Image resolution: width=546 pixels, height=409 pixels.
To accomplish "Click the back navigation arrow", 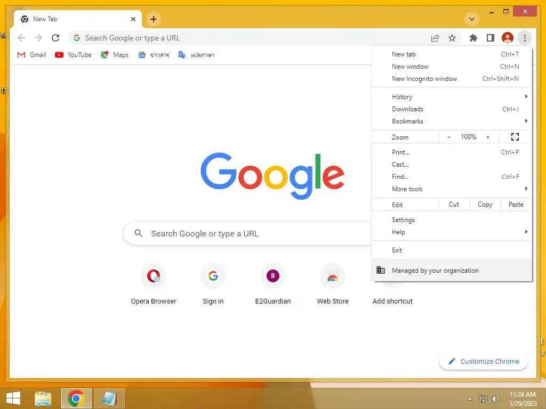I will pos(21,38).
